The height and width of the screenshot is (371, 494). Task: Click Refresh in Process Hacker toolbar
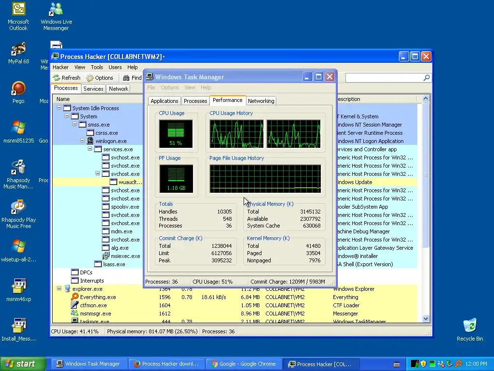(67, 78)
